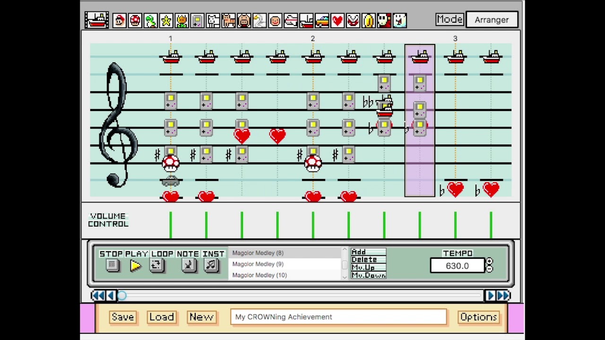The image size is (605, 340).
Task: Switch mode via the Arranger button
Action: 492,20
